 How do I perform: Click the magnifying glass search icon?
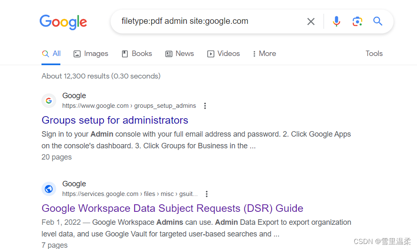click(377, 21)
